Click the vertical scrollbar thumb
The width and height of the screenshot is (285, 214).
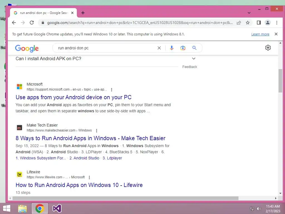pyautogui.click(x=280, y=81)
